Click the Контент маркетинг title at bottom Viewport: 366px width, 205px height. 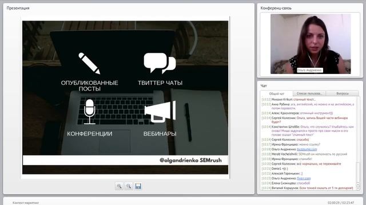(x=26, y=203)
